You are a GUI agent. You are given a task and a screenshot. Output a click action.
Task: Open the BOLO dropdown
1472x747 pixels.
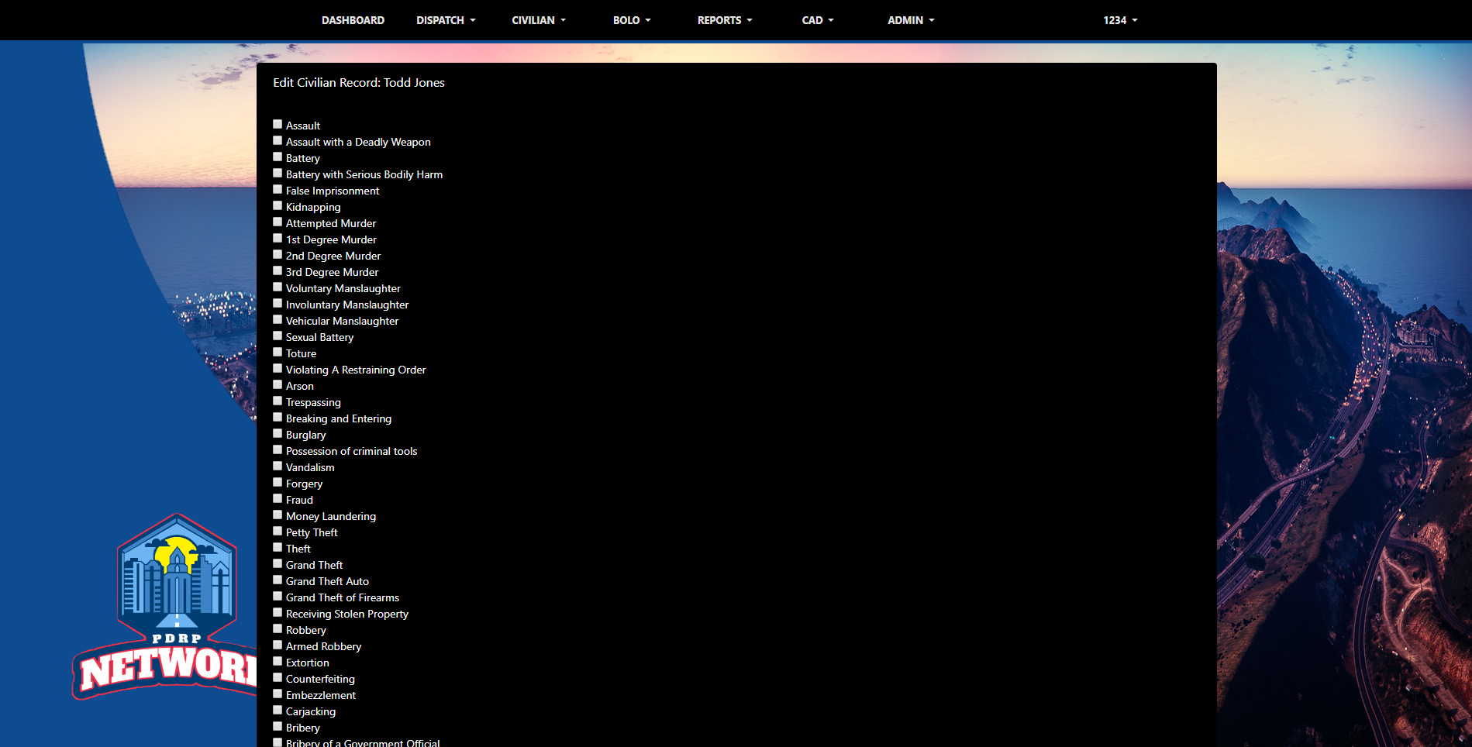click(x=632, y=20)
